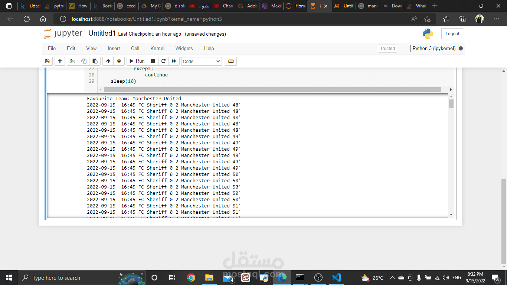Screen dimensions: 507x285
Task: Open the Kernel menu
Action: [x=157, y=49]
